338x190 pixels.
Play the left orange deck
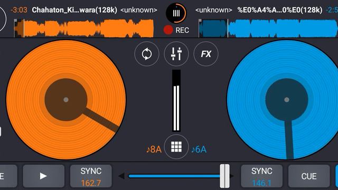43,176
